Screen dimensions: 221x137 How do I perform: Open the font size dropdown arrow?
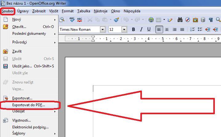point(124,30)
